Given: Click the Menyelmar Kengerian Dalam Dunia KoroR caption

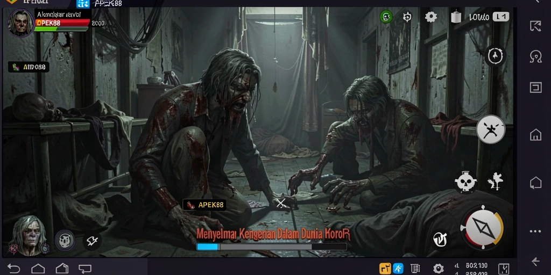Looking at the screenshot, I should point(273,234).
